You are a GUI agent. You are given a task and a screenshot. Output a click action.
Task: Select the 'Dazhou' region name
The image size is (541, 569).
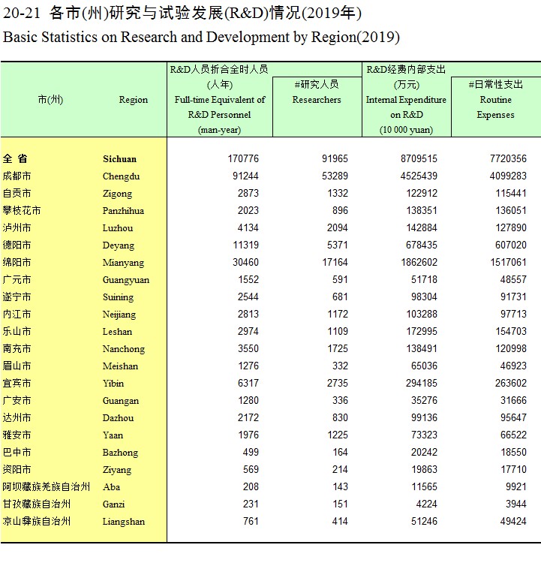(x=118, y=418)
